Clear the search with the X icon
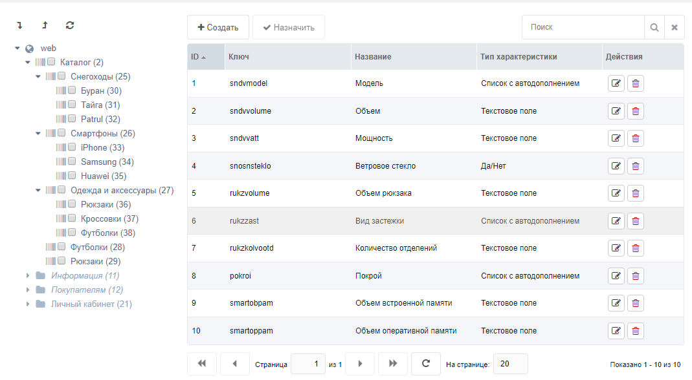This screenshot has width=692, height=380. (675, 27)
